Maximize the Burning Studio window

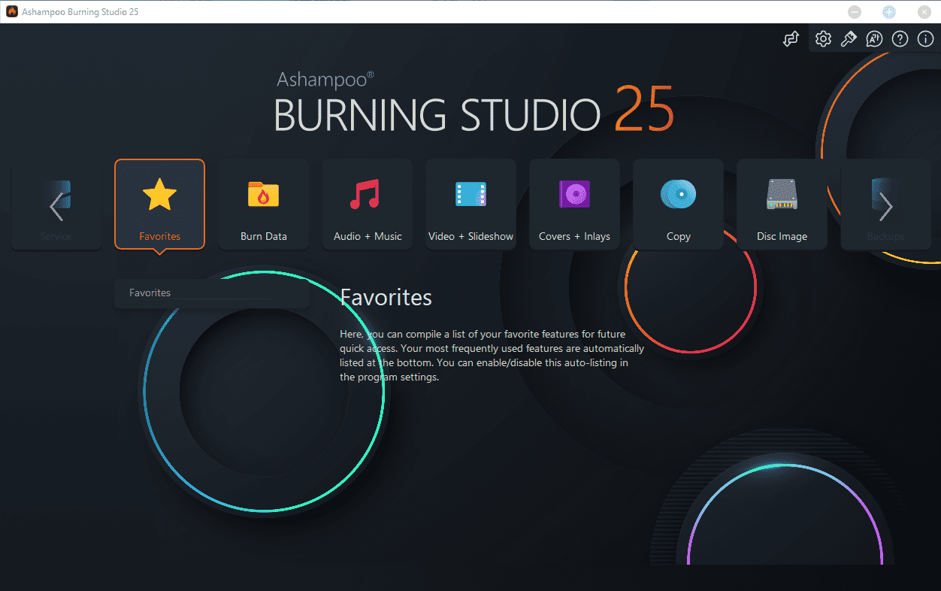pyautogui.click(x=889, y=12)
